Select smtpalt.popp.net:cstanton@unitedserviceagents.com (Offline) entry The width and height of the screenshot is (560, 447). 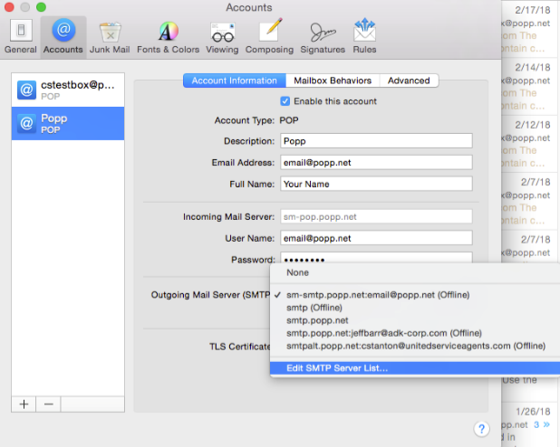pos(415,346)
